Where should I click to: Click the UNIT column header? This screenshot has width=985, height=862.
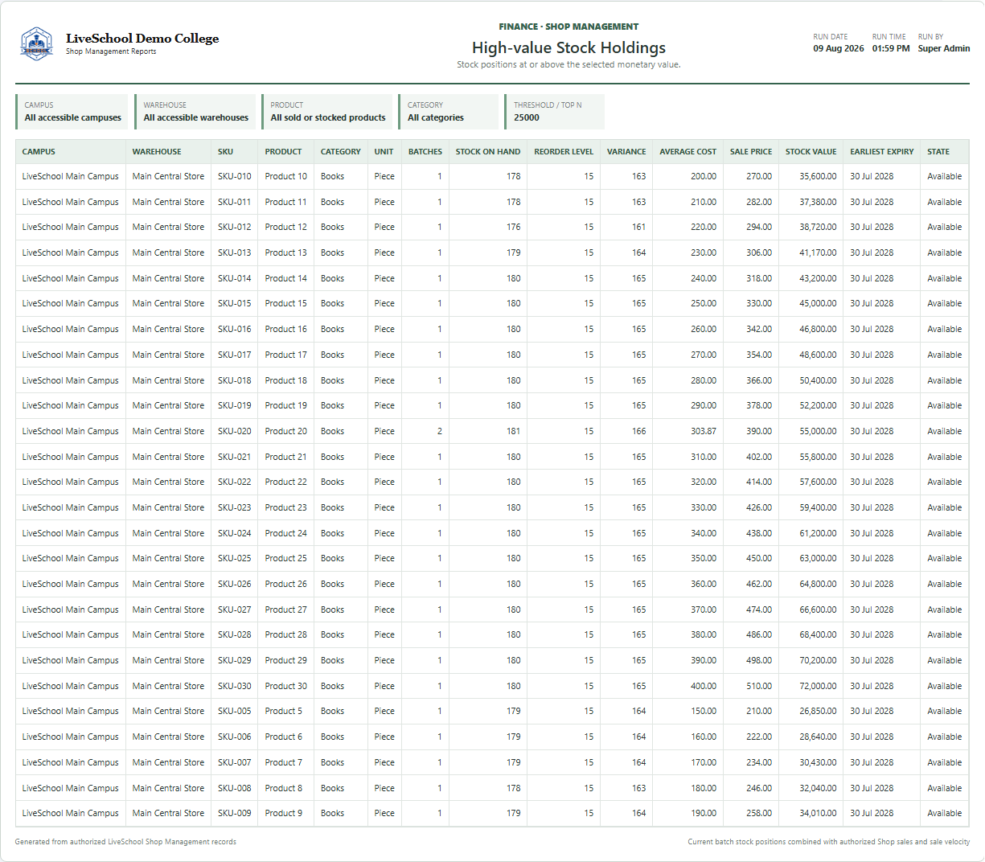(384, 151)
